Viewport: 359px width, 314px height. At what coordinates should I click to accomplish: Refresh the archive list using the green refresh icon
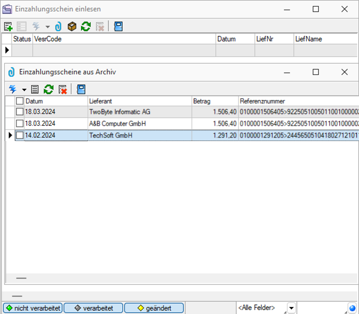point(49,89)
